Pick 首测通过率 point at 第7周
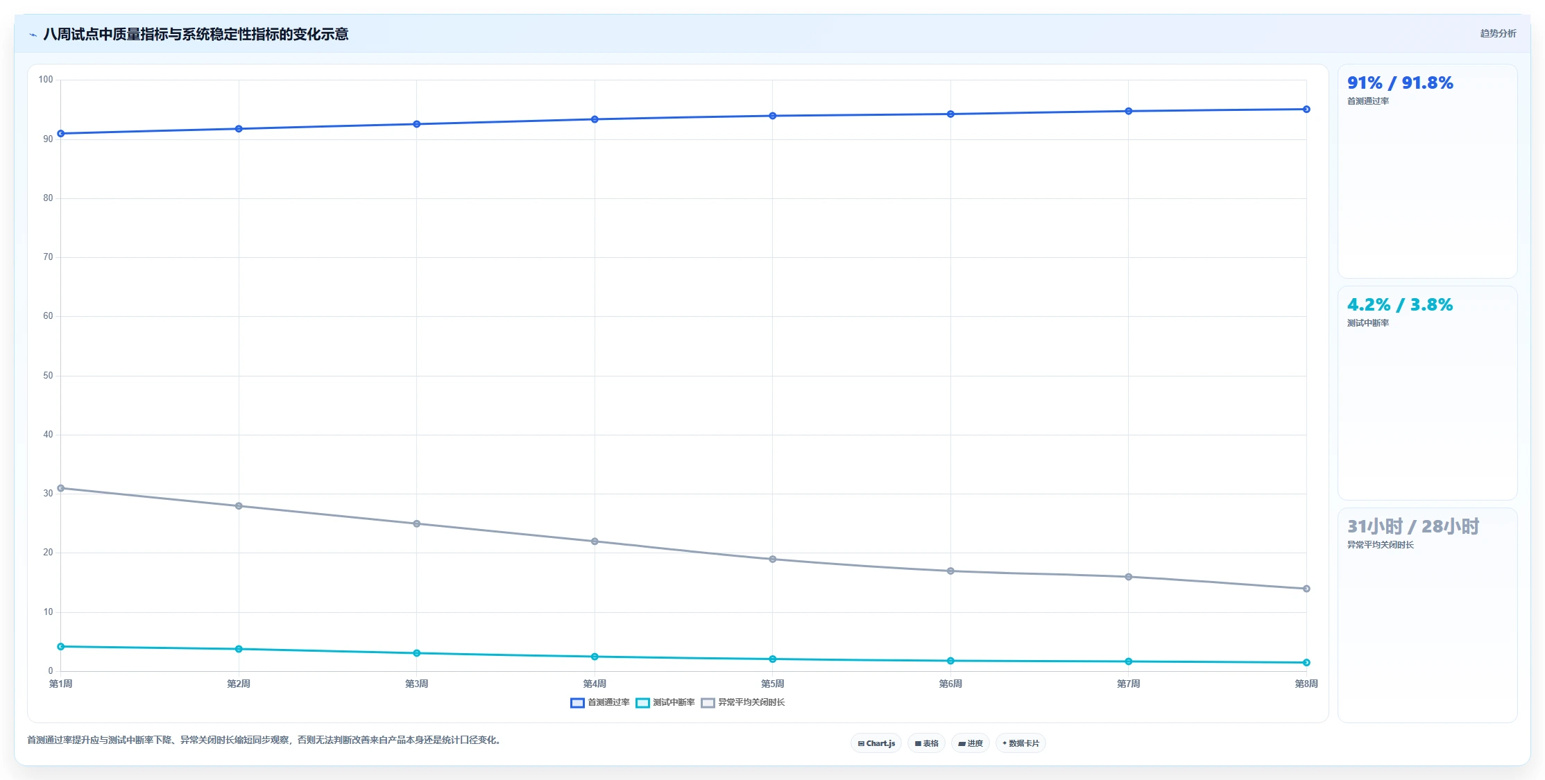This screenshot has height=780, width=1545. coord(1129,111)
